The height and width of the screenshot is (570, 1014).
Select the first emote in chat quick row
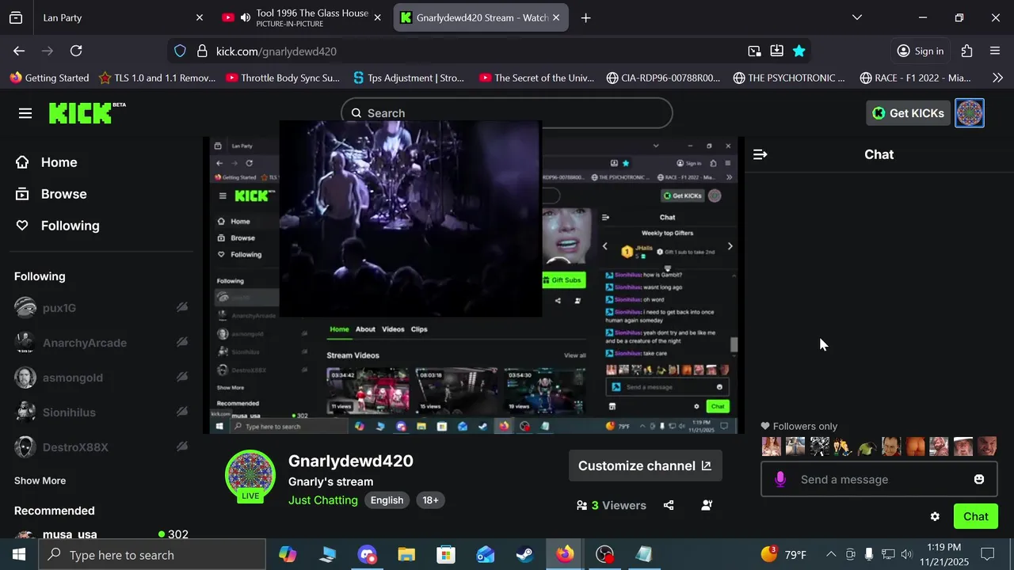tap(771, 446)
